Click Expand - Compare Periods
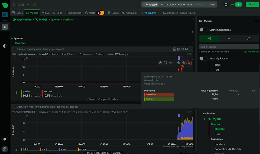Image resolution: width=260 pixels, height=154 pixels. pos(102,99)
